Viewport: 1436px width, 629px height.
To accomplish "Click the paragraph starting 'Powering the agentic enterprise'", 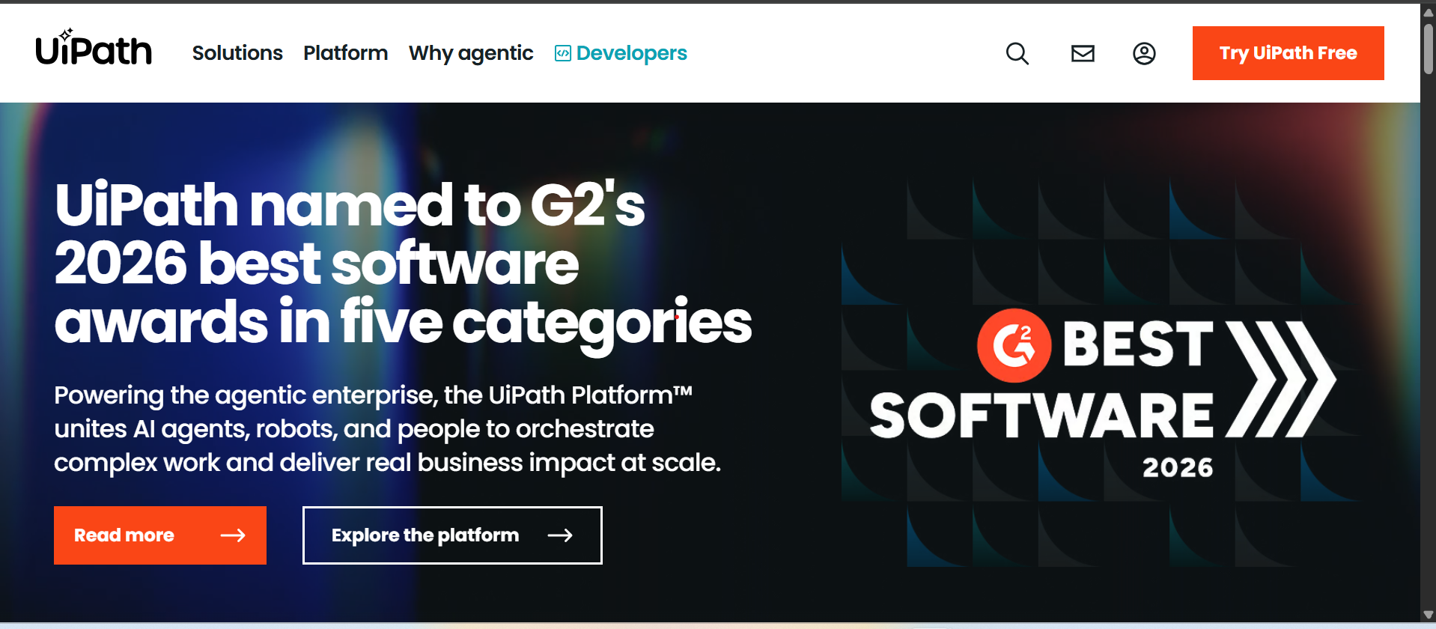I will coord(387,429).
